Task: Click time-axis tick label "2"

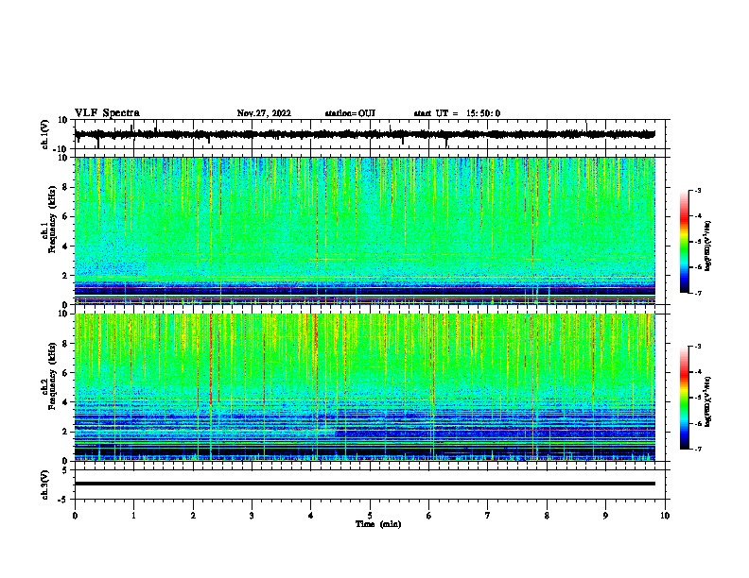Action: (x=193, y=516)
